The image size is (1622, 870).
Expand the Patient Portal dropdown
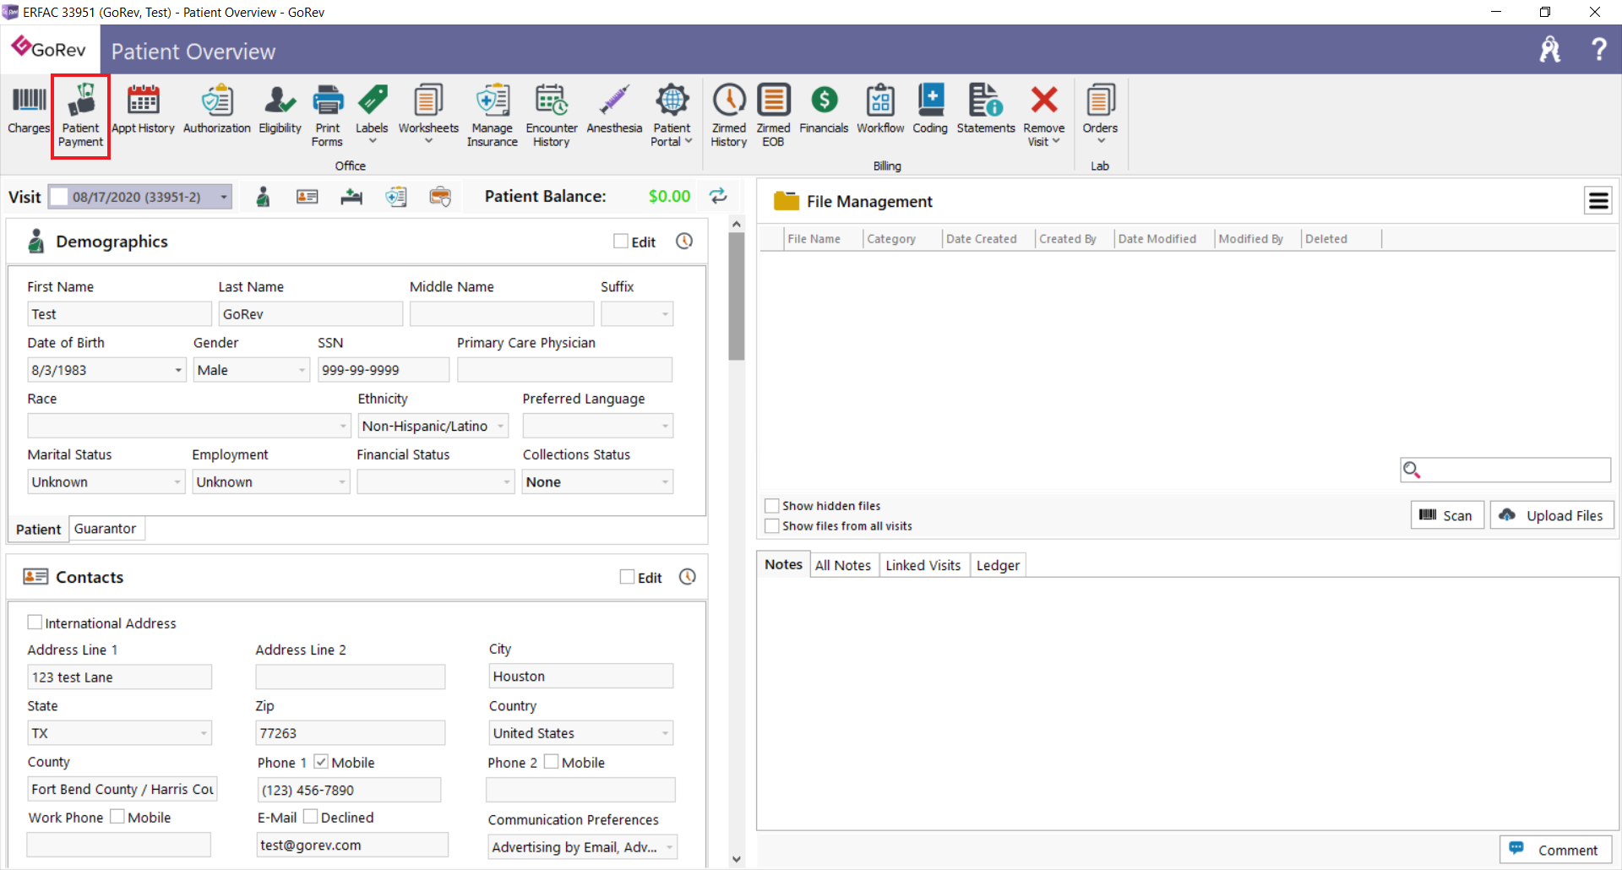(689, 141)
